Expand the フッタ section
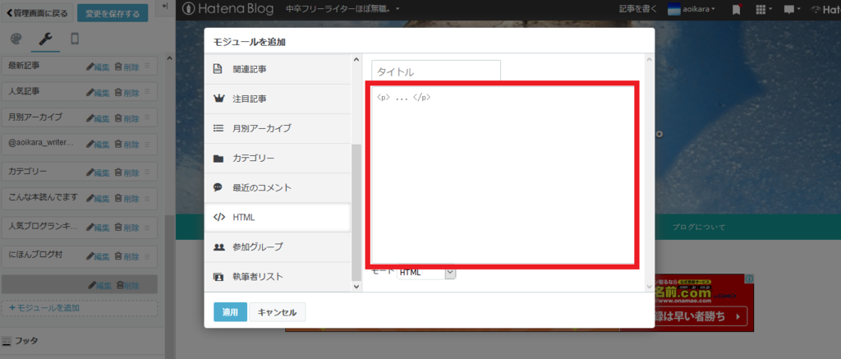Screen dimensions: 841x359 pyautogui.click(x=82, y=341)
